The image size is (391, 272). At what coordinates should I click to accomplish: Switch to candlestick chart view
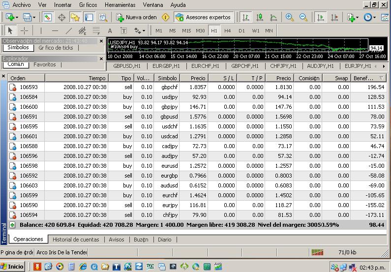coord(260,17)
